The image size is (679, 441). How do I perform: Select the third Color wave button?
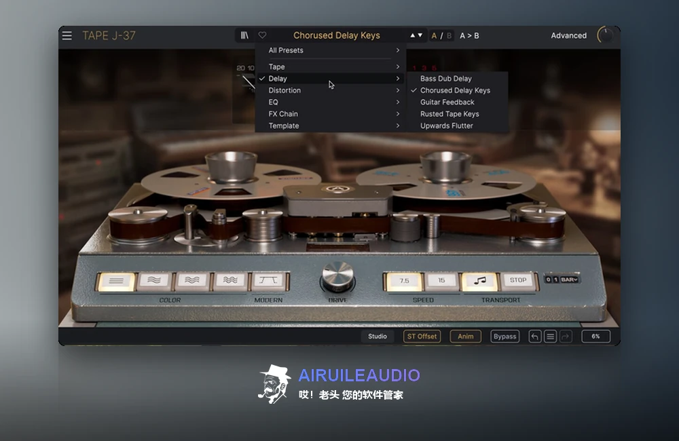click(192, 280)
